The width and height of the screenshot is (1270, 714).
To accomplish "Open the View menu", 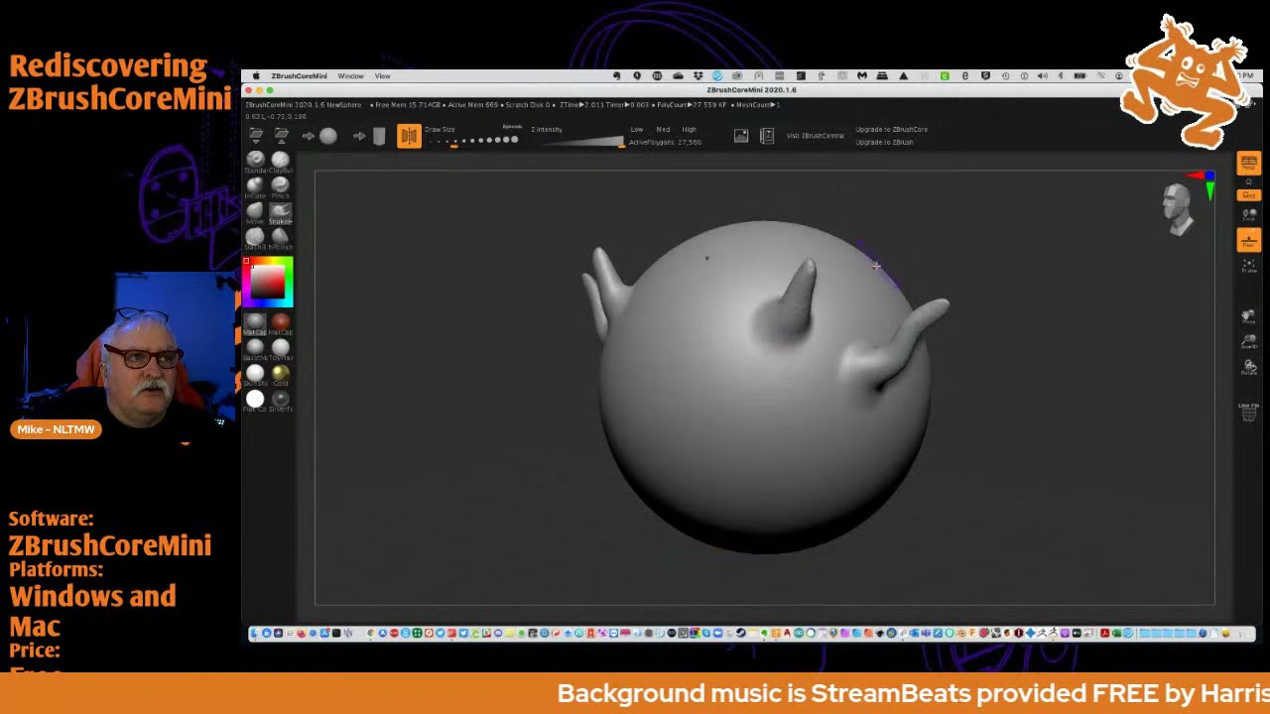I will click(x=382, y=76).
